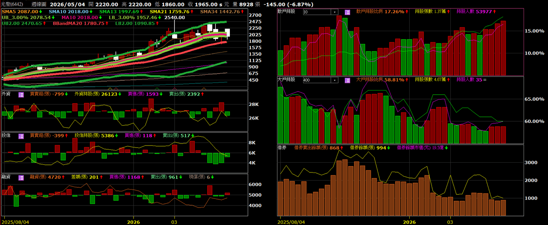
Task: Click the 借券餘額(張) 994 value
Action: 370,148
